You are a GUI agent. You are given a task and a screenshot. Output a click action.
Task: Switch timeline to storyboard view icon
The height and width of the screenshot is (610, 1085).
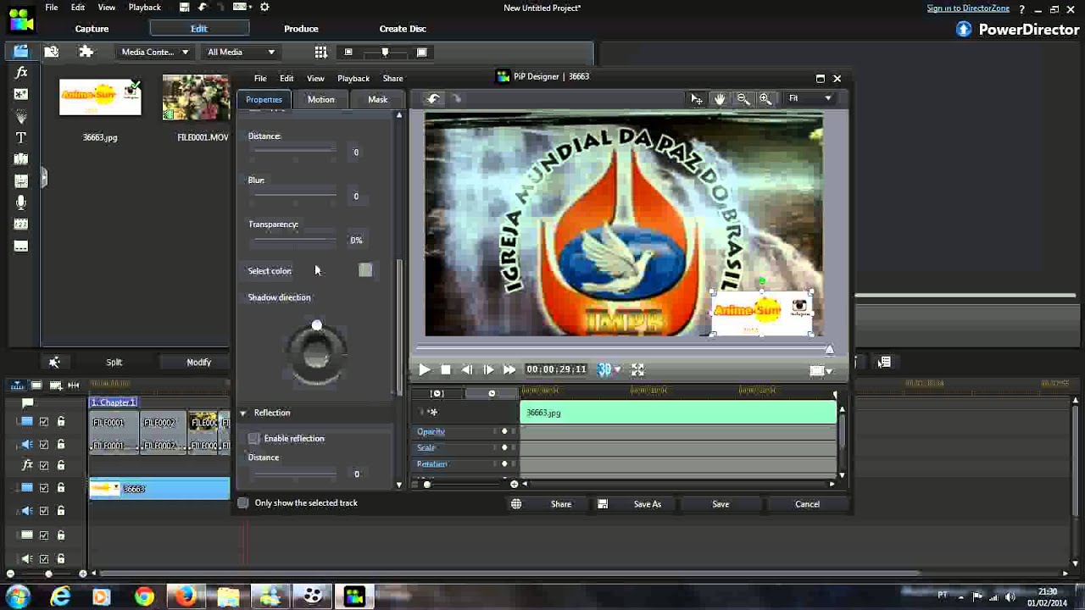[36, 385]
